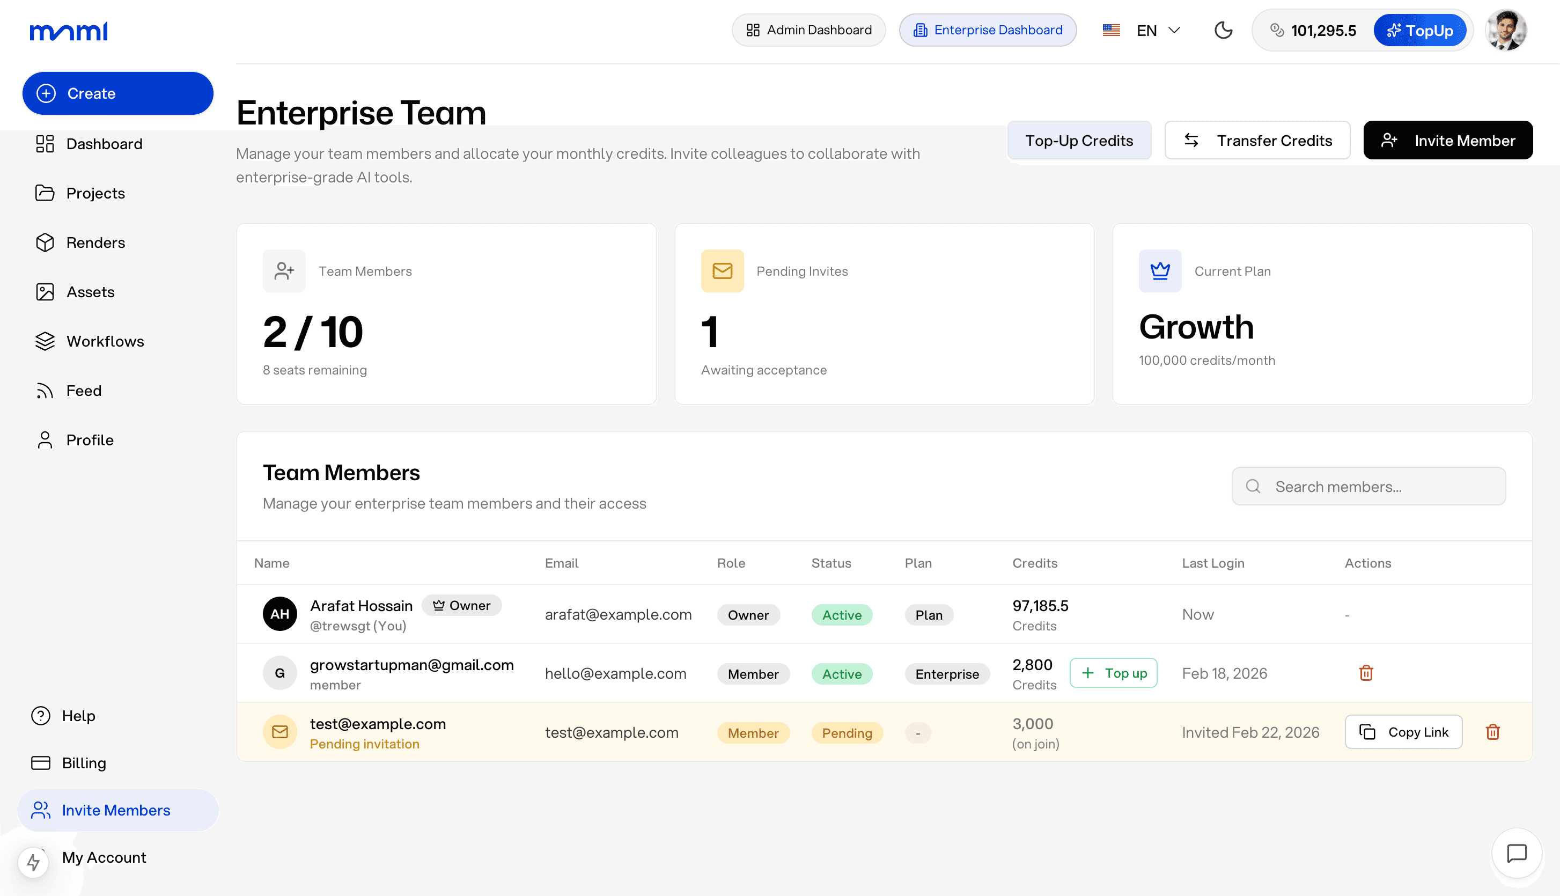Click the Invite Member button

tap(1448, 139)
